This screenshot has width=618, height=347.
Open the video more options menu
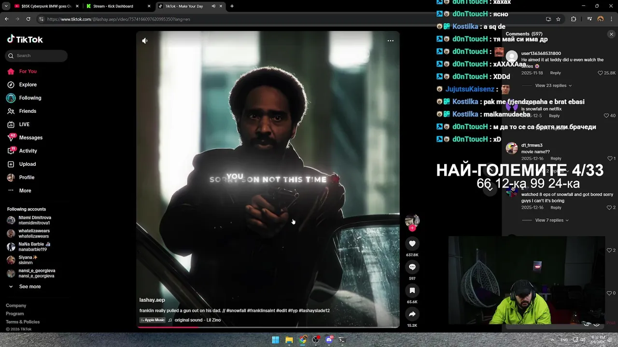pos(391,41)
